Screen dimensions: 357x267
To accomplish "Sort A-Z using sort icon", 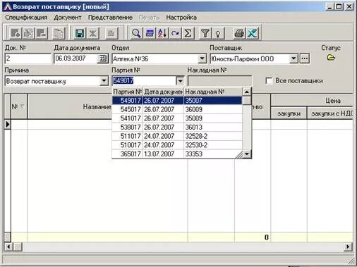I will point(162,33).
